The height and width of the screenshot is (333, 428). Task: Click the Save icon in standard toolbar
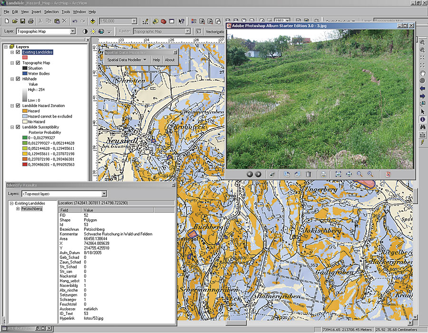coord(22,21)
